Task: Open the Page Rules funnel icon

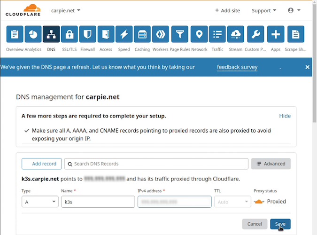Action: click(x=179, y=34)
